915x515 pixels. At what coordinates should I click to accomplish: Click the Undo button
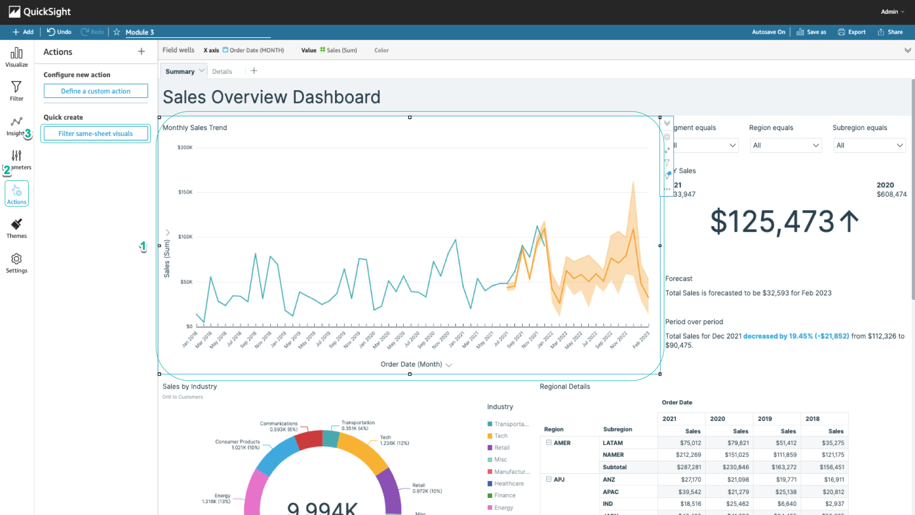(59, 32)
